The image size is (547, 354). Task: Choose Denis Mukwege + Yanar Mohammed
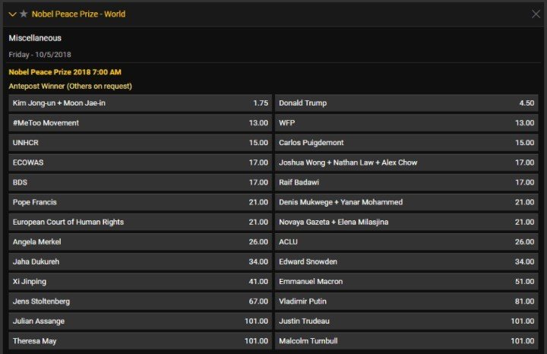point(406,202)
